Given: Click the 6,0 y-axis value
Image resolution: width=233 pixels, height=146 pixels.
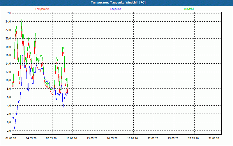Looking at the screenshot, I should pos(9,97).
